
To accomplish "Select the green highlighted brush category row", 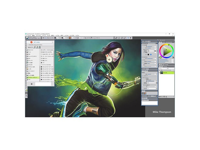I will point(33,77).
